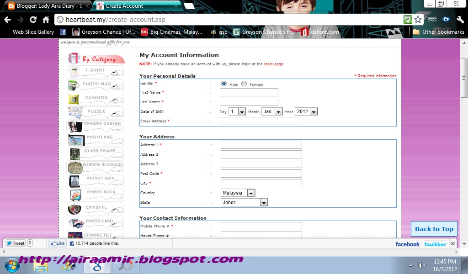Screen dimensions: 468x274
Task: Open the dafont.com bookmark
Action: 320,32
